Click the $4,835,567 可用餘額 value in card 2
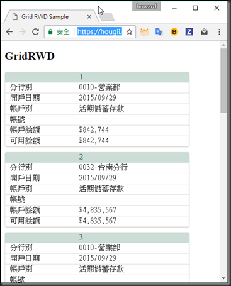This screenshot has width=231, height=286. [98, 221]
